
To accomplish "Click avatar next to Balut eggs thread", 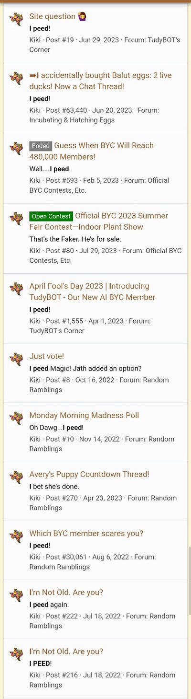I will click(x=16, y=79).
